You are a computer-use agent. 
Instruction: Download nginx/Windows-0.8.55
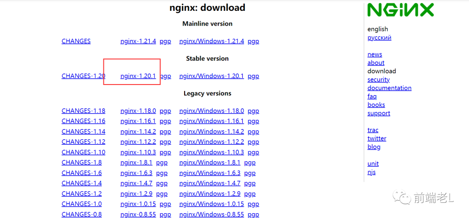tap(211, 214)
